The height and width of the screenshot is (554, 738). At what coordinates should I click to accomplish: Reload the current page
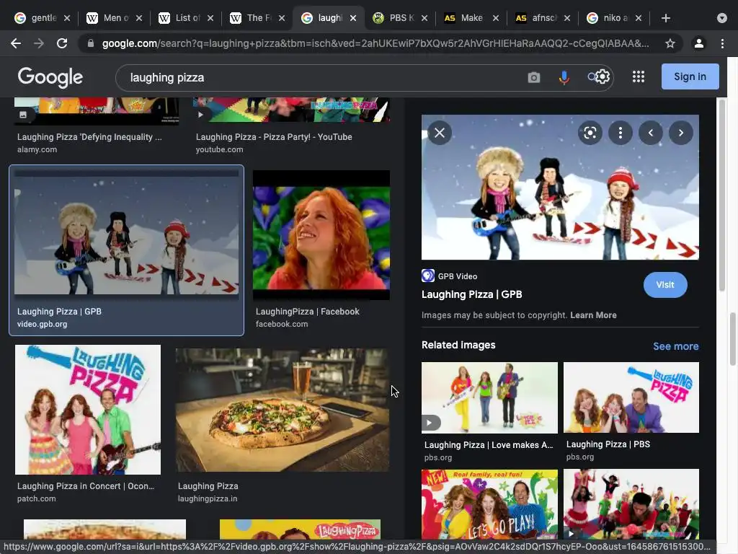(x=62, y=44)
